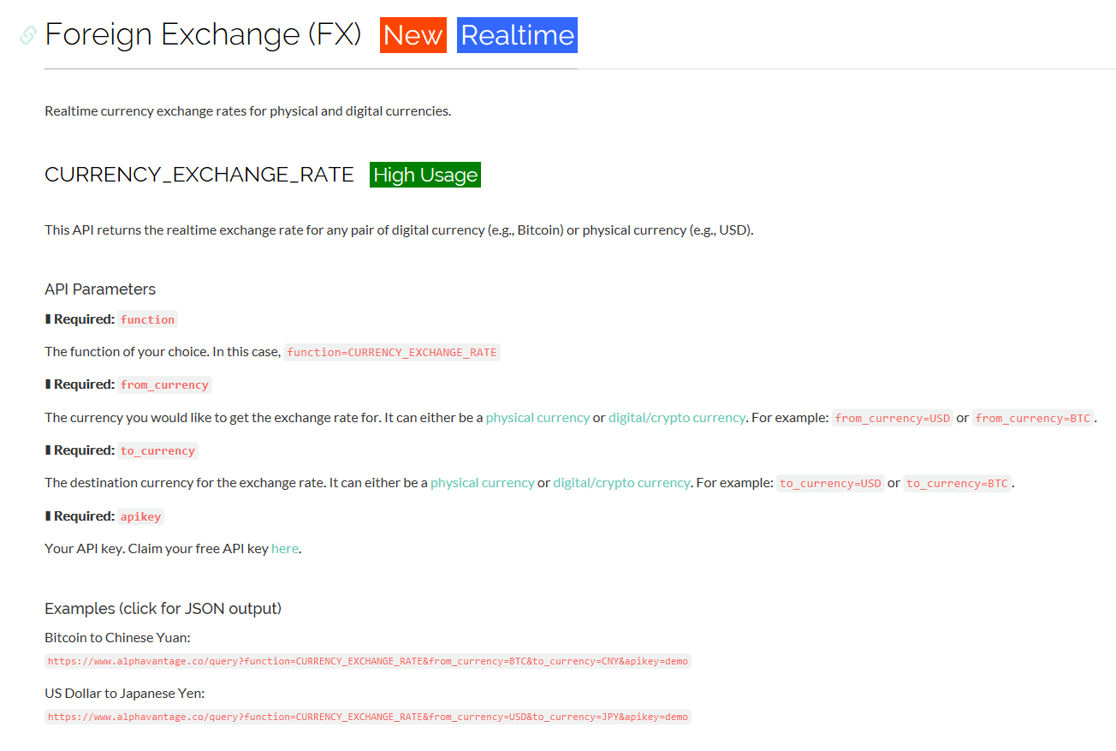Click the 'here' link to claim API key
The width and height of the screenshot is (1116, 751).
285,548
